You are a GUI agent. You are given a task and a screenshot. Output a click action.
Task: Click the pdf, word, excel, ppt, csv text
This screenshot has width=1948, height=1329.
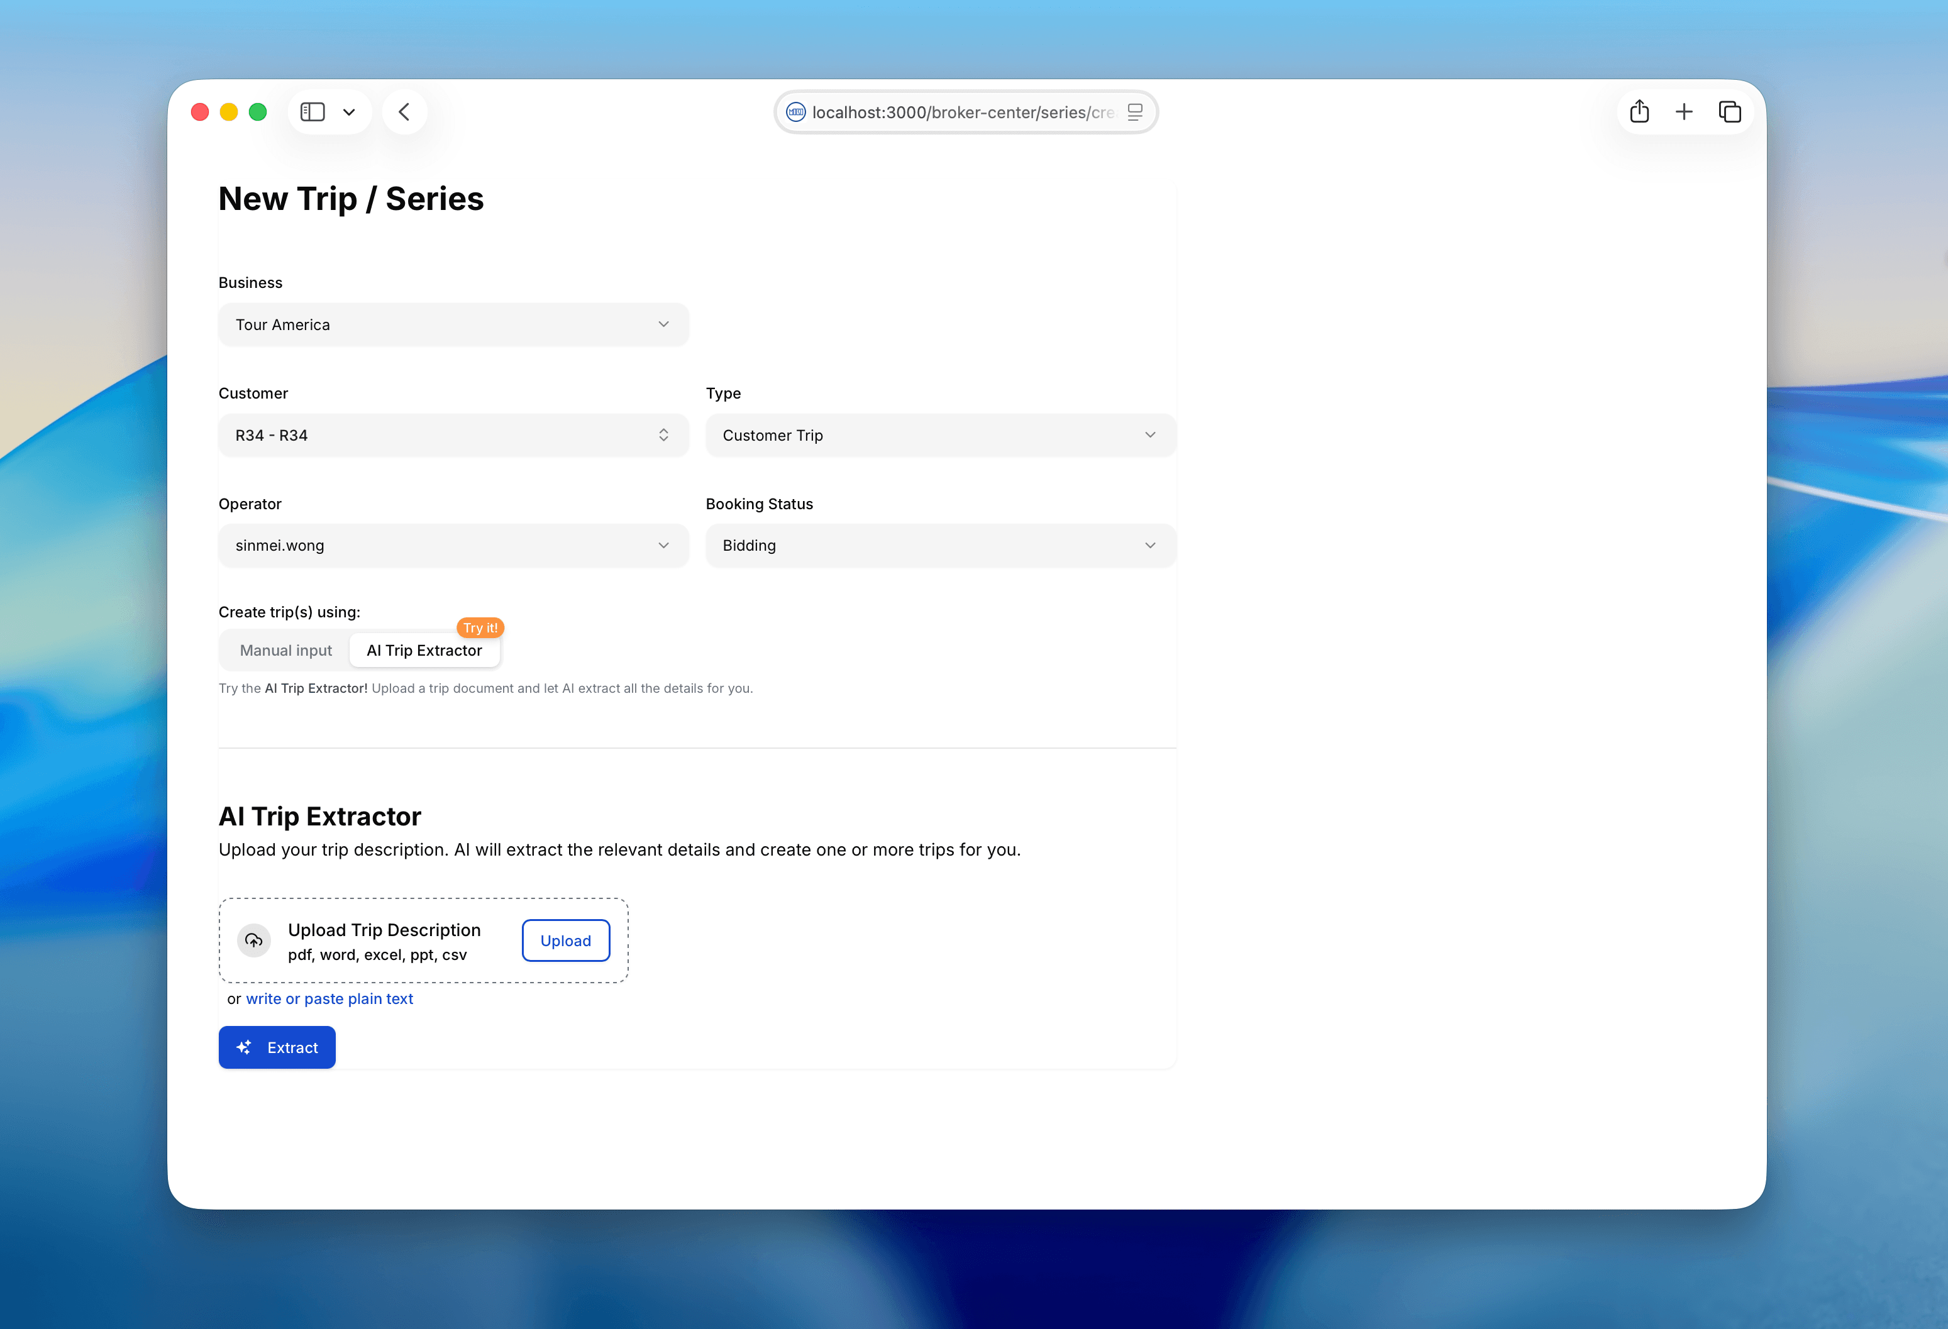pyautogui.click(x=377, y=956)
